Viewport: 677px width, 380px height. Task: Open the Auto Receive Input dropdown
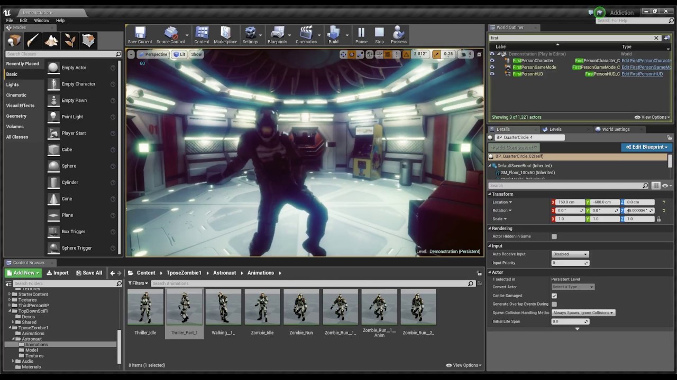pos(570,254)
